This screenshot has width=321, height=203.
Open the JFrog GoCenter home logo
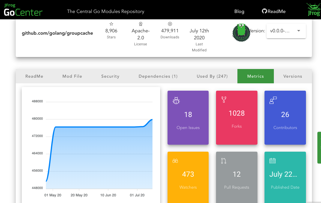(23, 10)
